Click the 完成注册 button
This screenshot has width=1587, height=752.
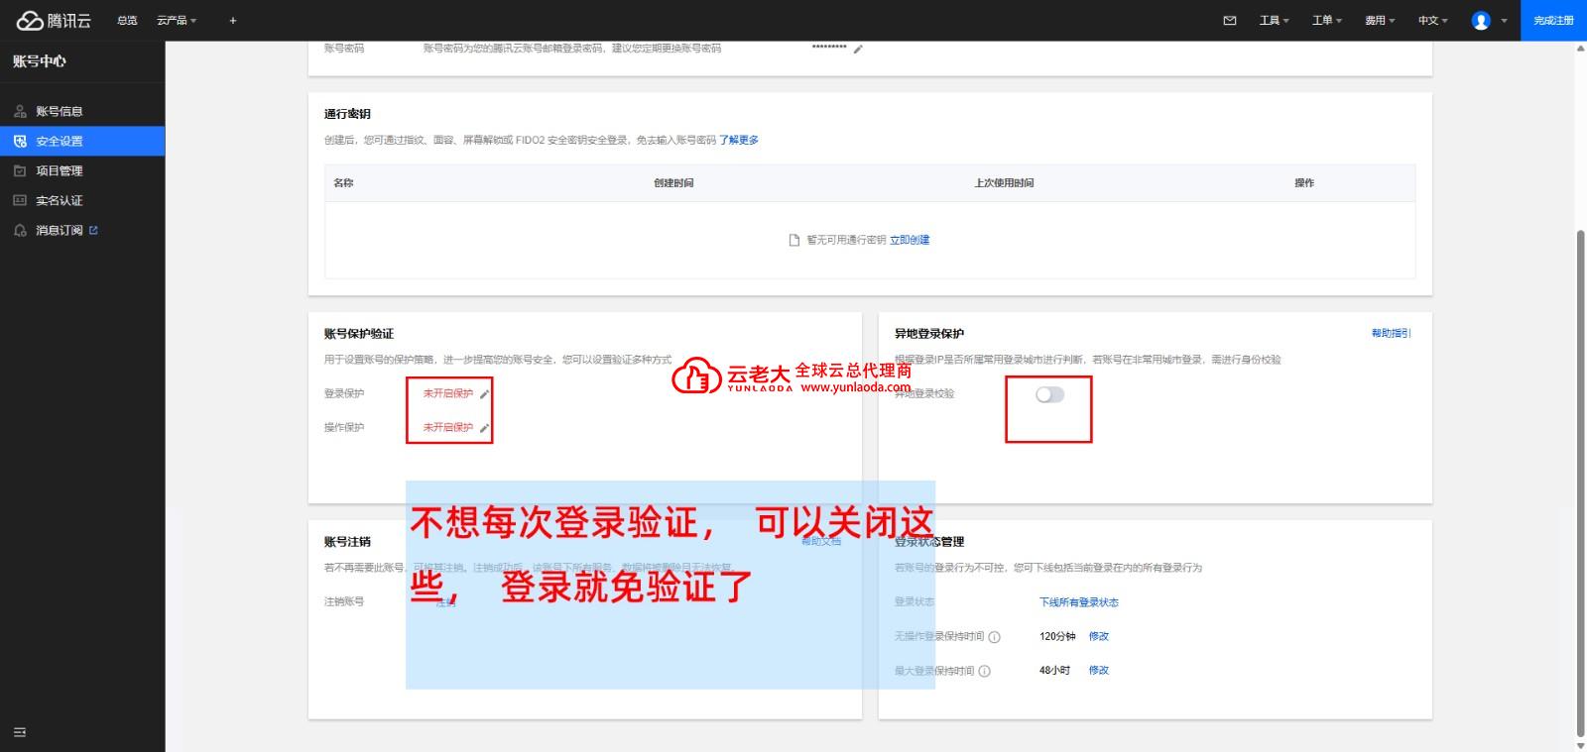(x=1553, y=20)
